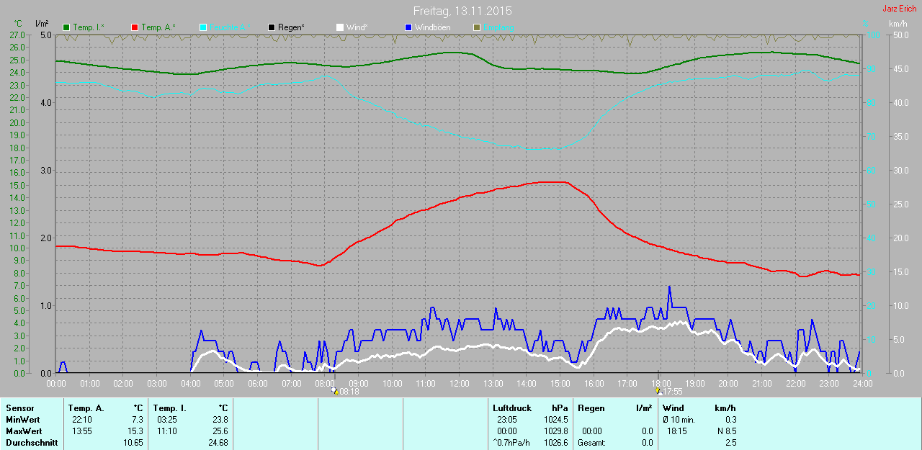Screen dimensions: 922x450
Task: Click the 24:00 time axis label
Action: [x=862, y=383]
